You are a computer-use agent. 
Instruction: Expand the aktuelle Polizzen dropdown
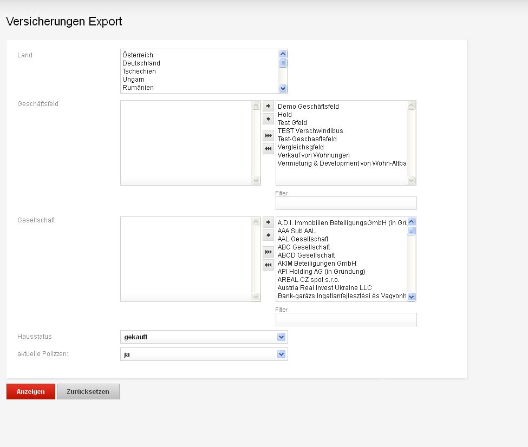pyautogui.click(x=204, y=354)
